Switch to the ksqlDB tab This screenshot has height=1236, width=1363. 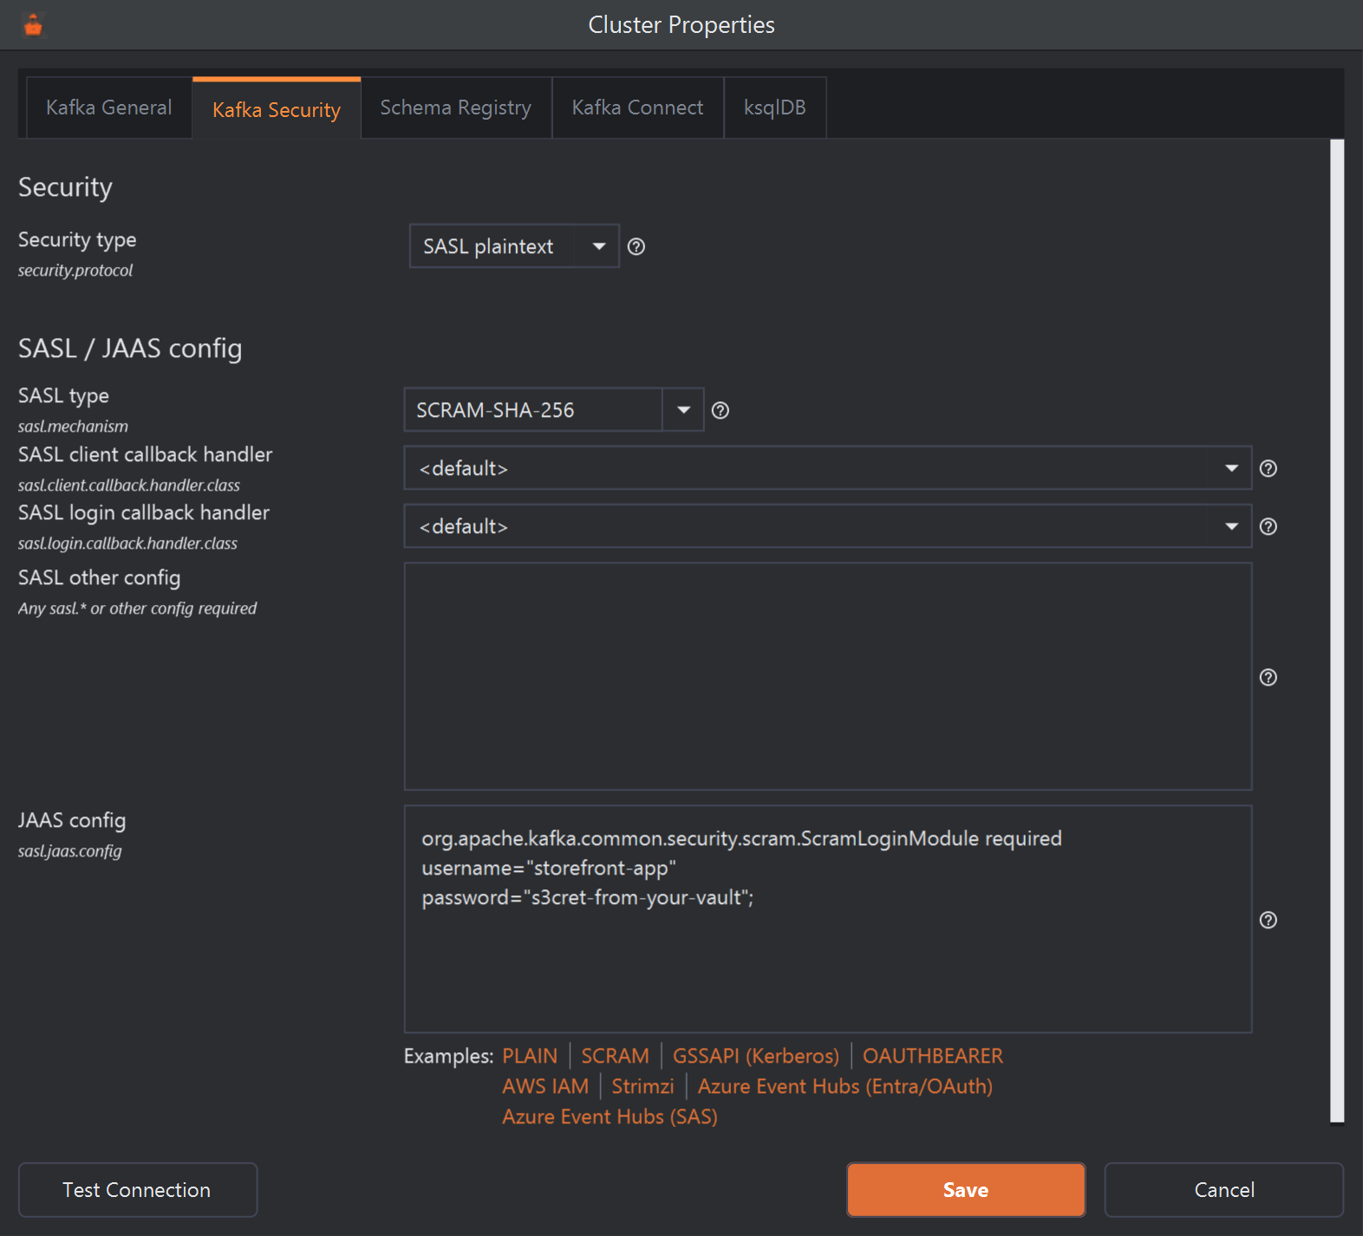(775, 107)
